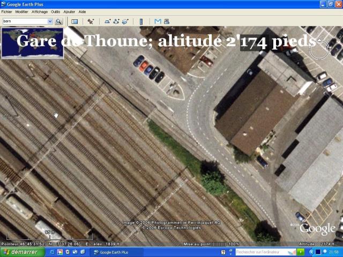Open the Aide menu
Screen dimensions: 343x257
(82, 12)
